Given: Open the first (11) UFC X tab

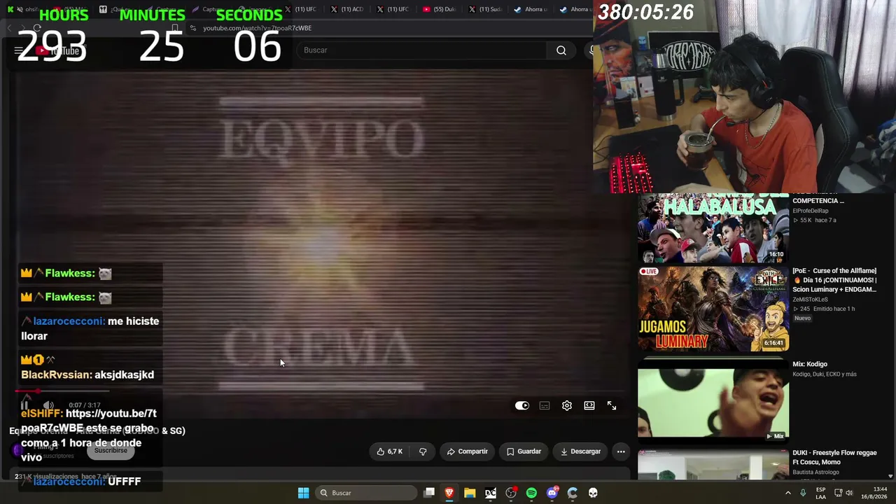Looking at the screenshot, I should tap(301, 9).
